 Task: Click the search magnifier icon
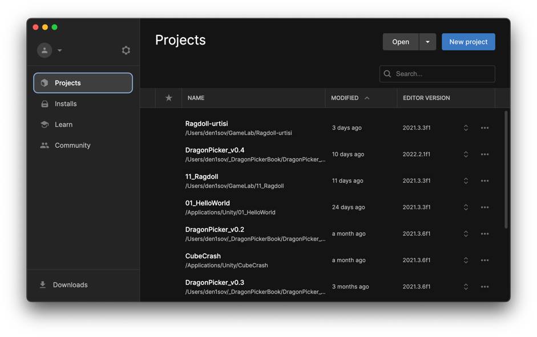[387, 74]
